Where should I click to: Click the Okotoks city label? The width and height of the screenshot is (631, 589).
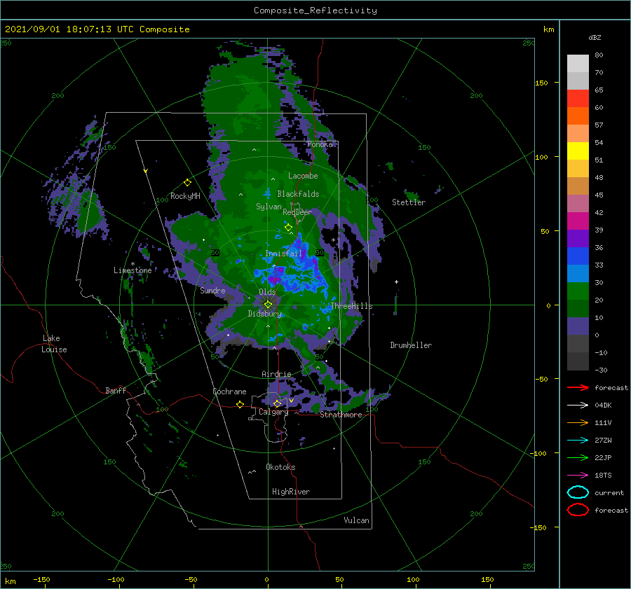pos(280,467)
